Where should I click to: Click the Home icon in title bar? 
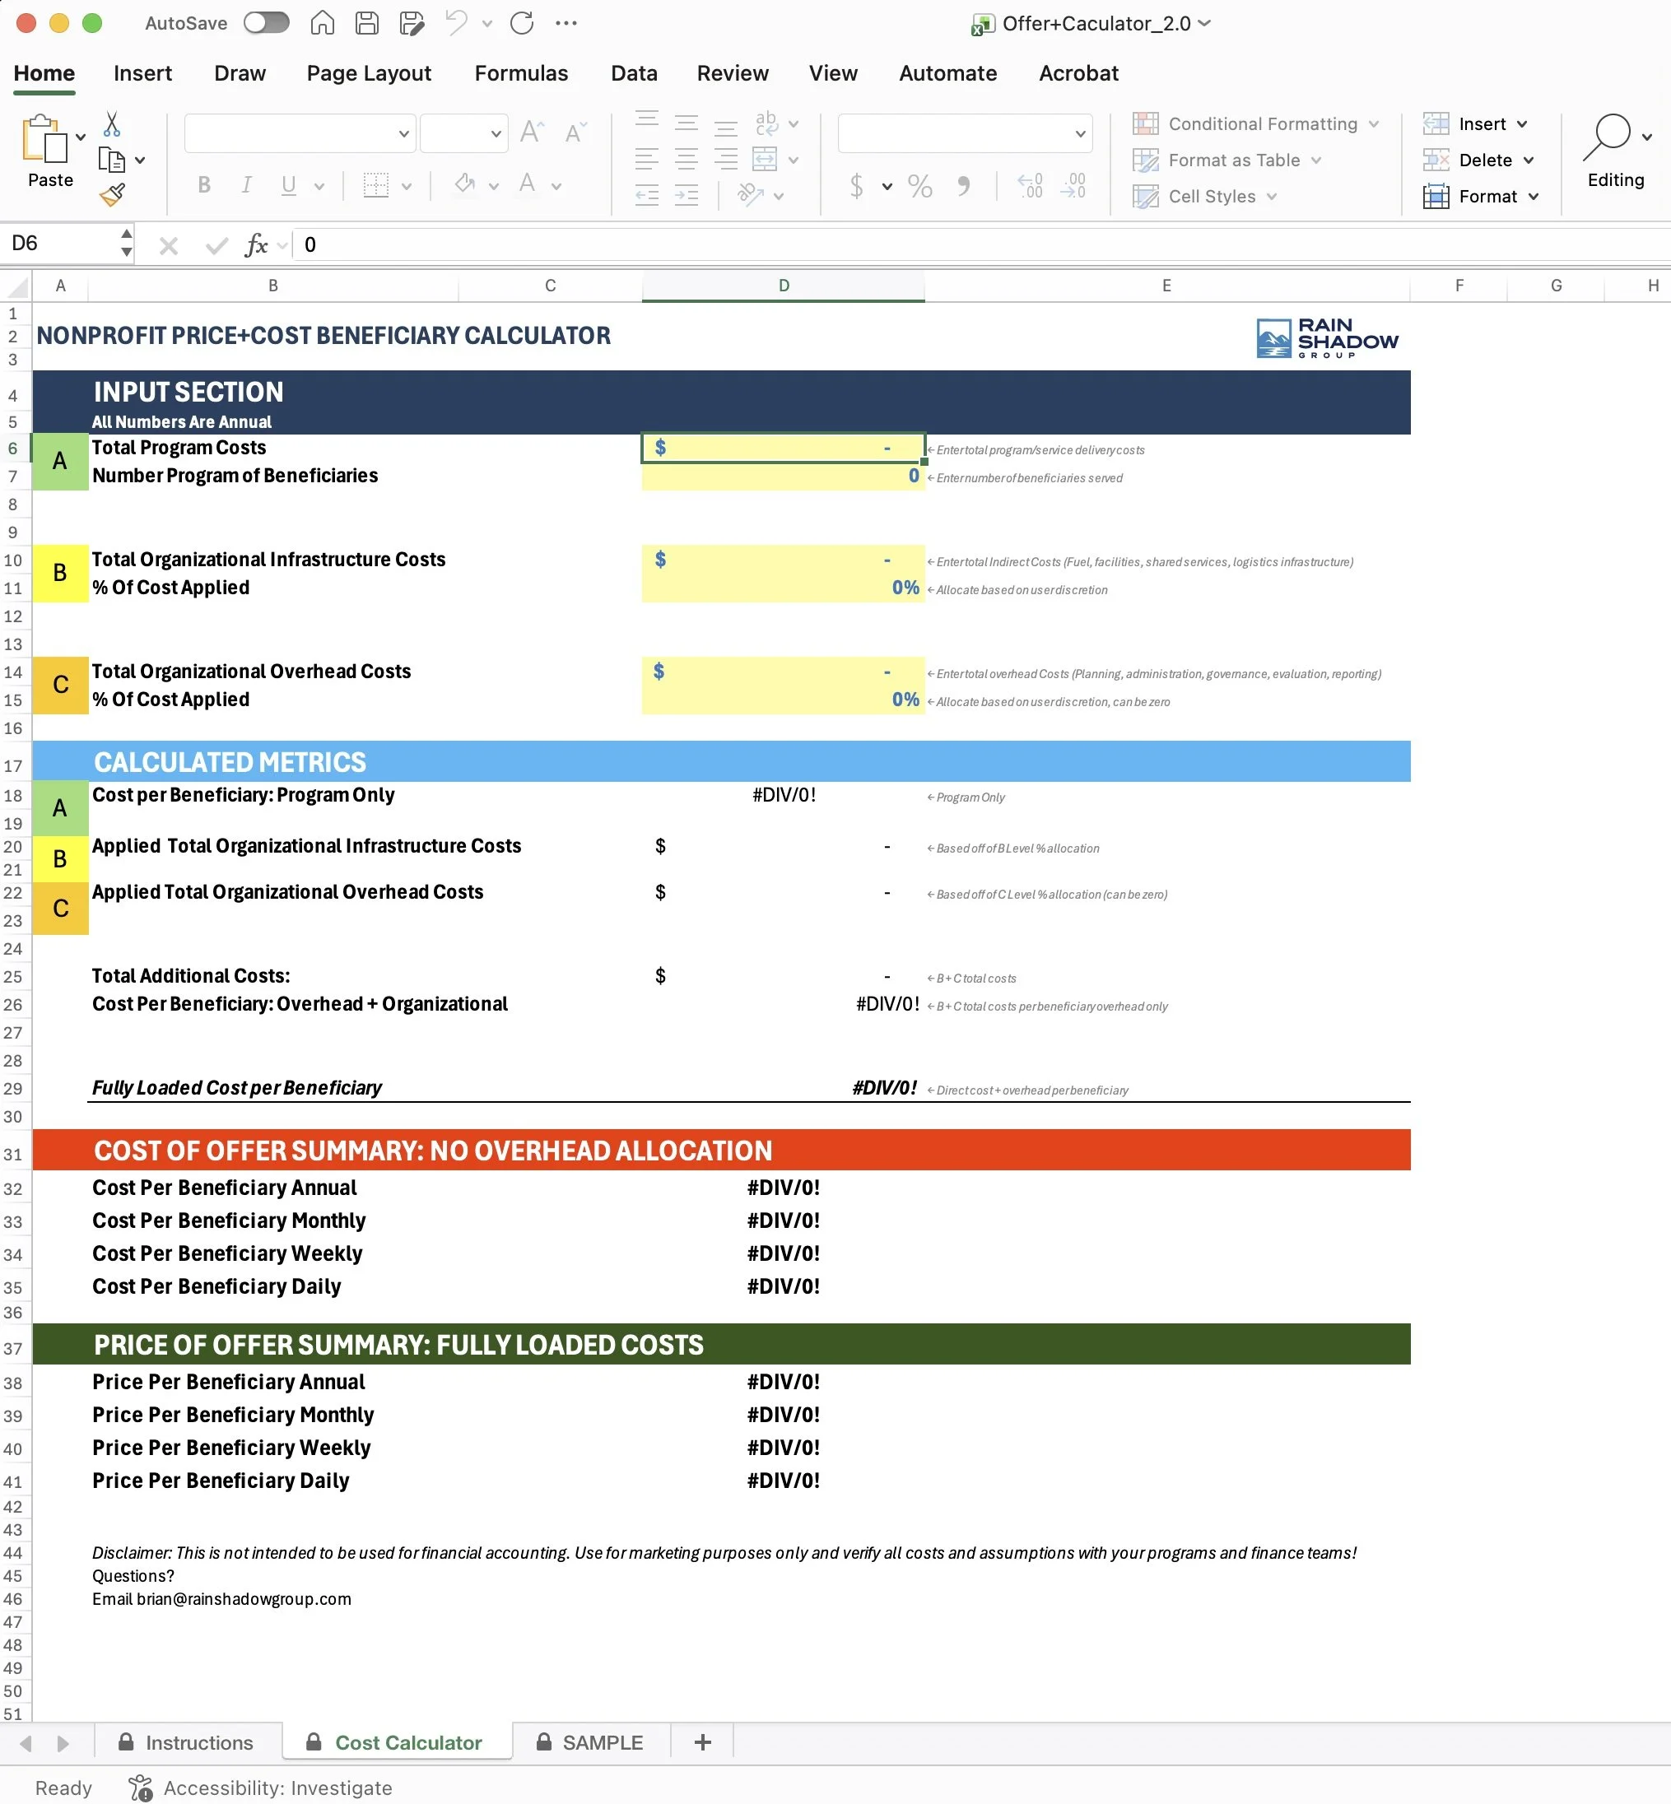(x=322, y=22)
